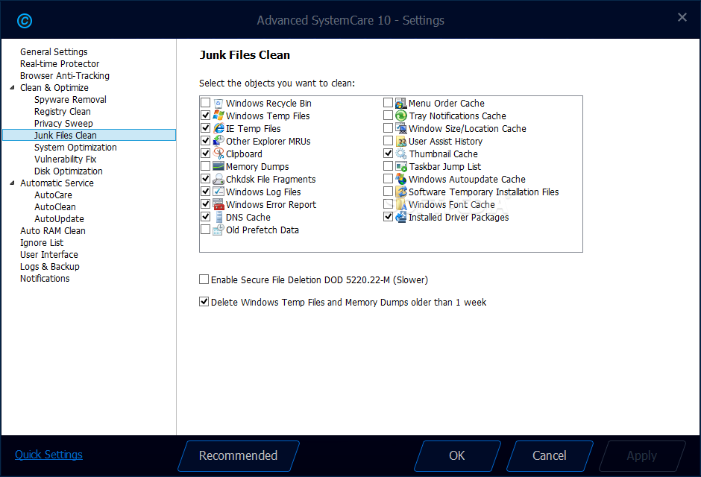
Task: Click the Advanced SystemCare logo icon
Action: tap(24, 21)
